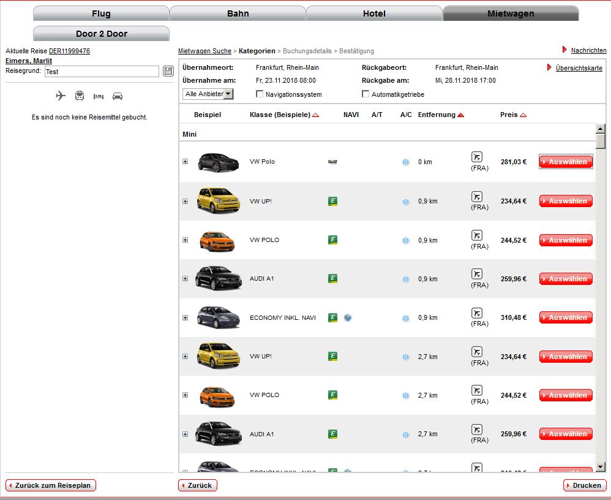Enable the Automatikgetriebe checkbox

[365, 94]
